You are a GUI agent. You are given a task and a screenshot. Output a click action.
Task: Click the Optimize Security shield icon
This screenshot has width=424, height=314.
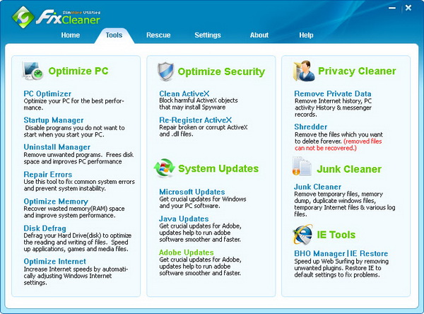coord(165,71)
